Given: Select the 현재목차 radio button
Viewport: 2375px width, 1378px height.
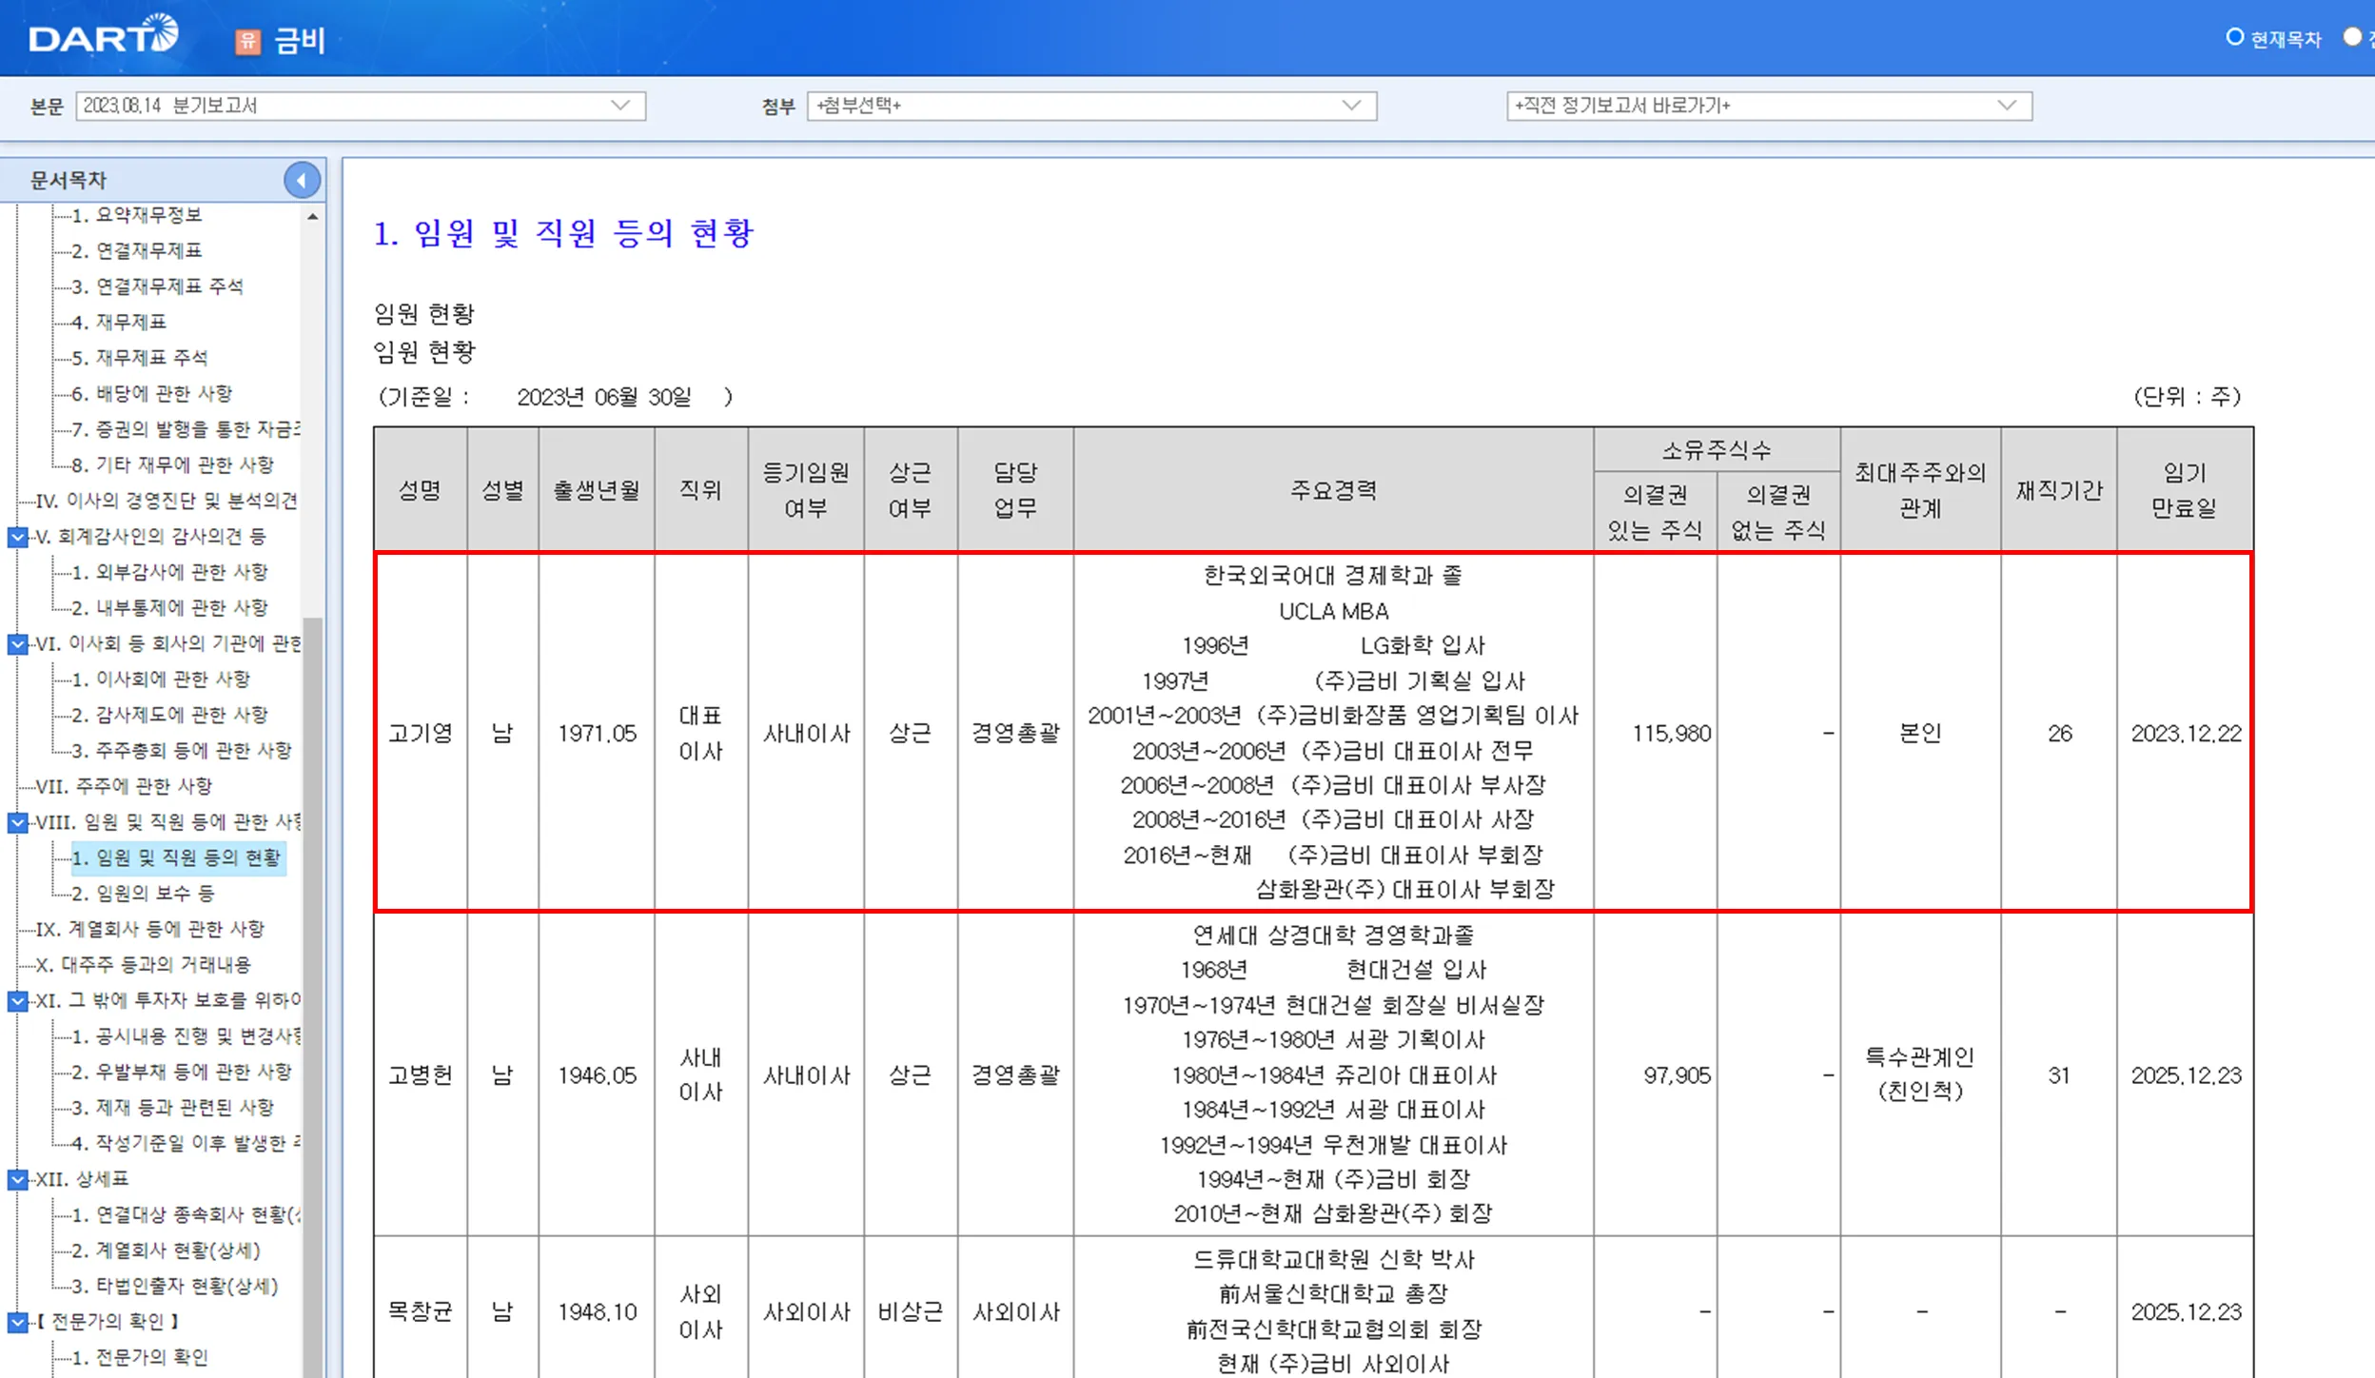Looking at the screenshot, I should [2235, 37].
